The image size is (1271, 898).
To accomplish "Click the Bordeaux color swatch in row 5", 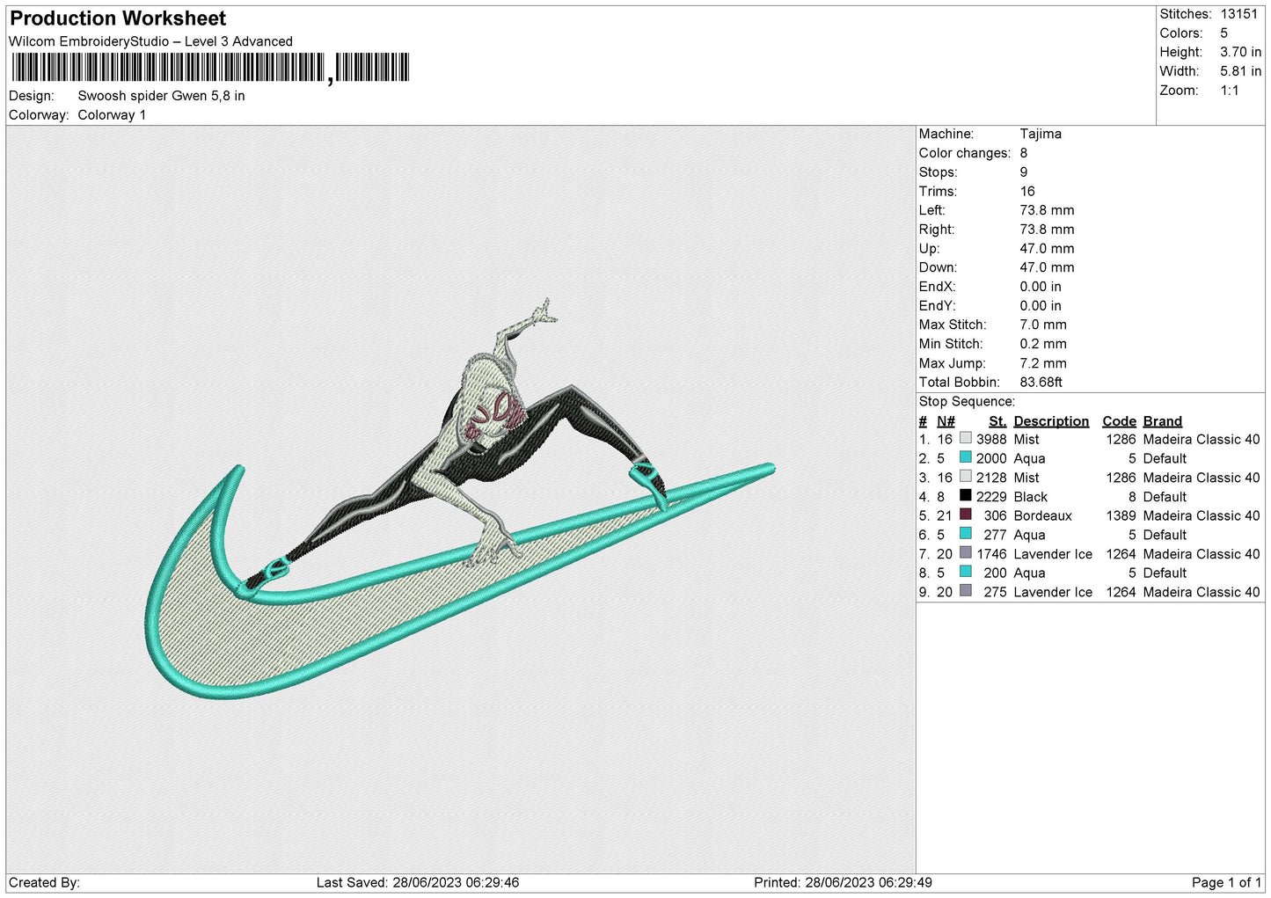I will (x=966, y=515).
